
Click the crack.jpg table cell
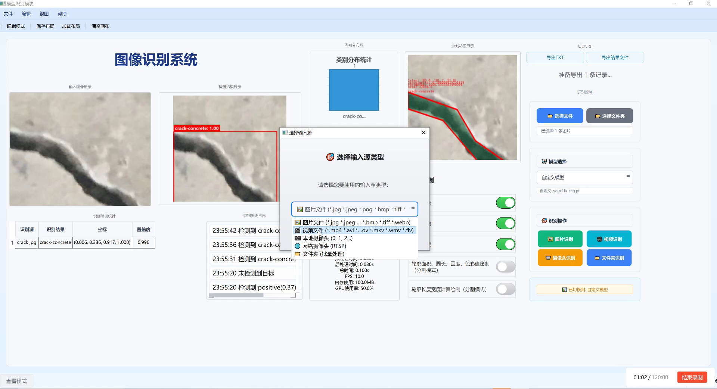click(x=27, y=242)
